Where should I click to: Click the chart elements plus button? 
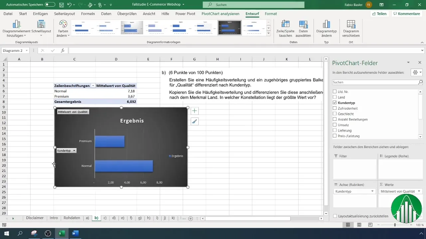(x=195, y=111)
